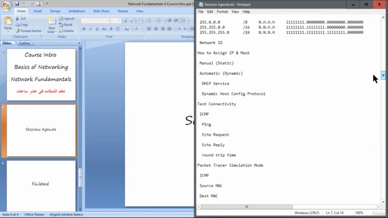Screen dimensions: 388x218
Task: Switch to the Animations ribbon tab
Action: (x=77, y=11)
